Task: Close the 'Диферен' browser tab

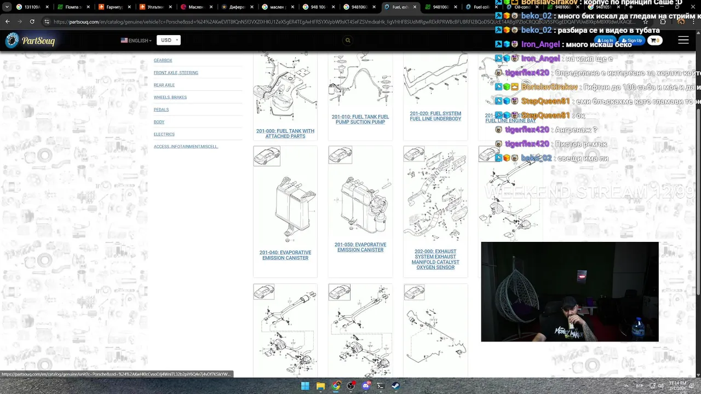Action: click(x=252, y=7)
